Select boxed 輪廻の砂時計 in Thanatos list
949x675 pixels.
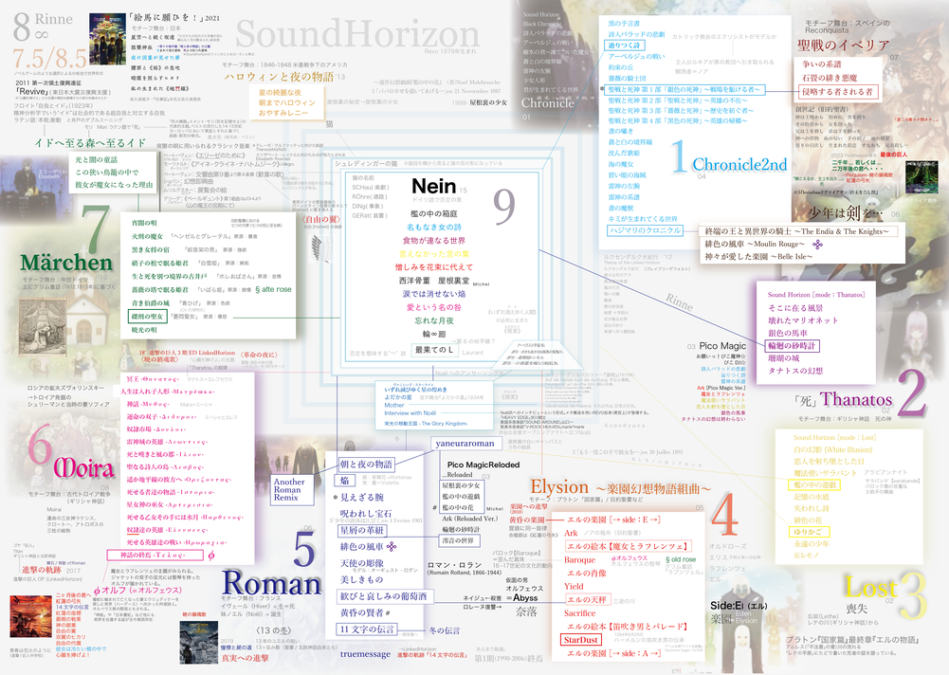point(792,346)
